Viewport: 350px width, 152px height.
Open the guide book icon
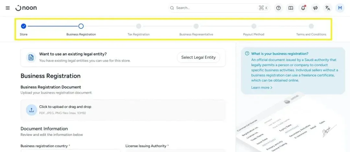291,8
